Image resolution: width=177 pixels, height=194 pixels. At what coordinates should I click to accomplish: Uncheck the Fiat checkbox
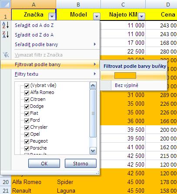27,114
